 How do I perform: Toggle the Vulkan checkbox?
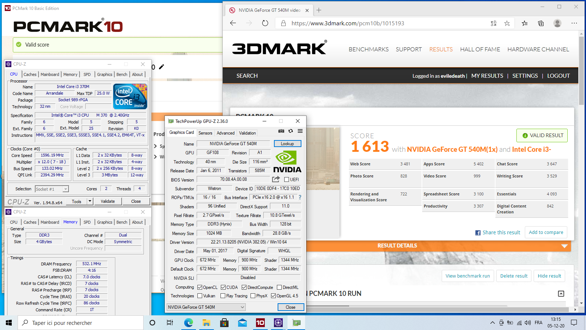[x=200, y=296]
